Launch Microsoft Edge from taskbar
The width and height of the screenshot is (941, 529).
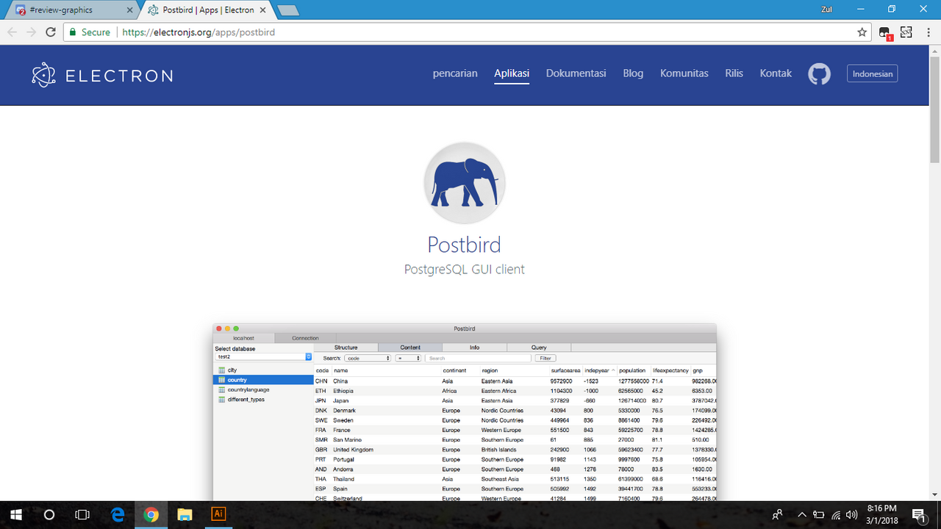[118, 514]
